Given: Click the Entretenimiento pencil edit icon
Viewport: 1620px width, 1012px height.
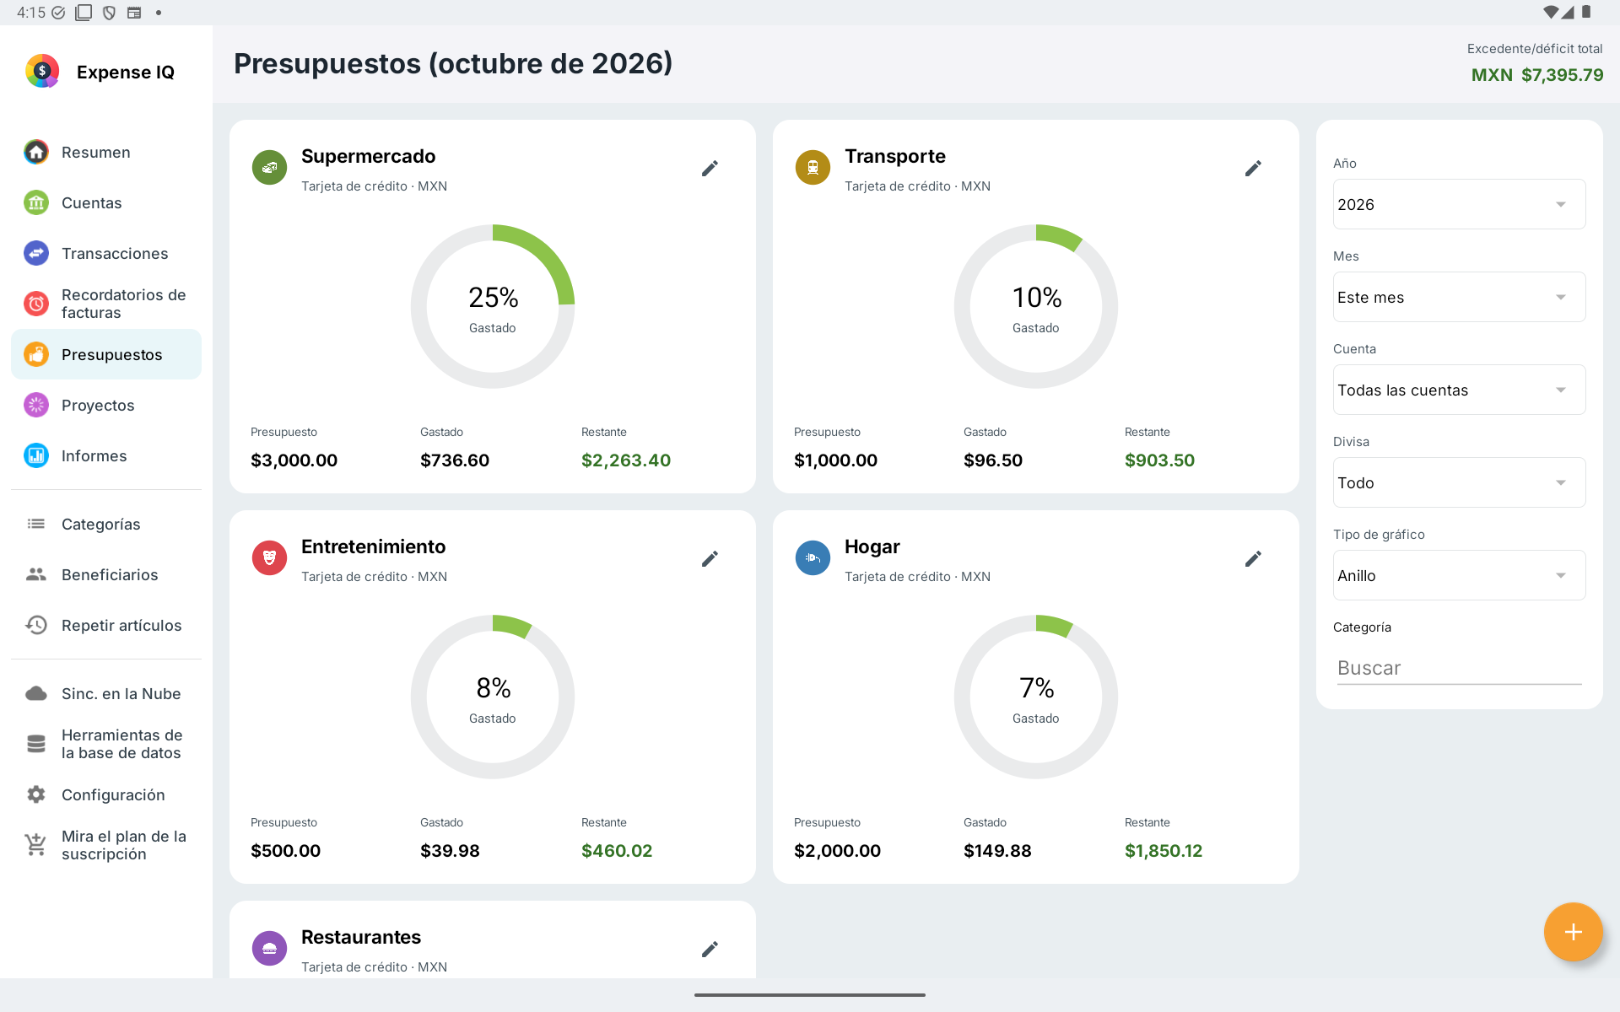Looking at the screenshot, I should click(x=710, y=559).
